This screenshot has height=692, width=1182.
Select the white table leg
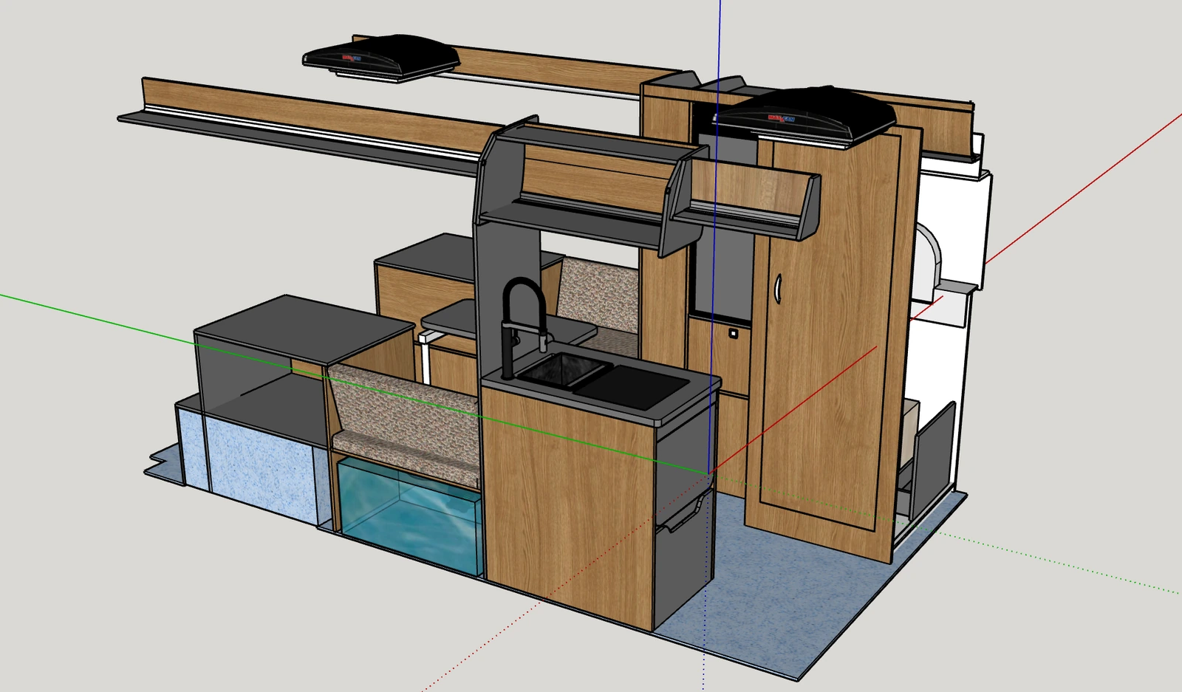[424, 358]
